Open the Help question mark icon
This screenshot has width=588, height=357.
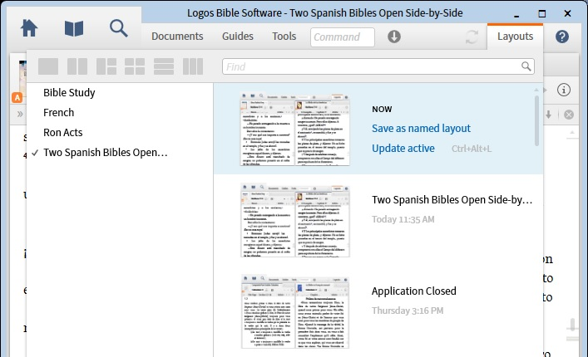point(562,37)
